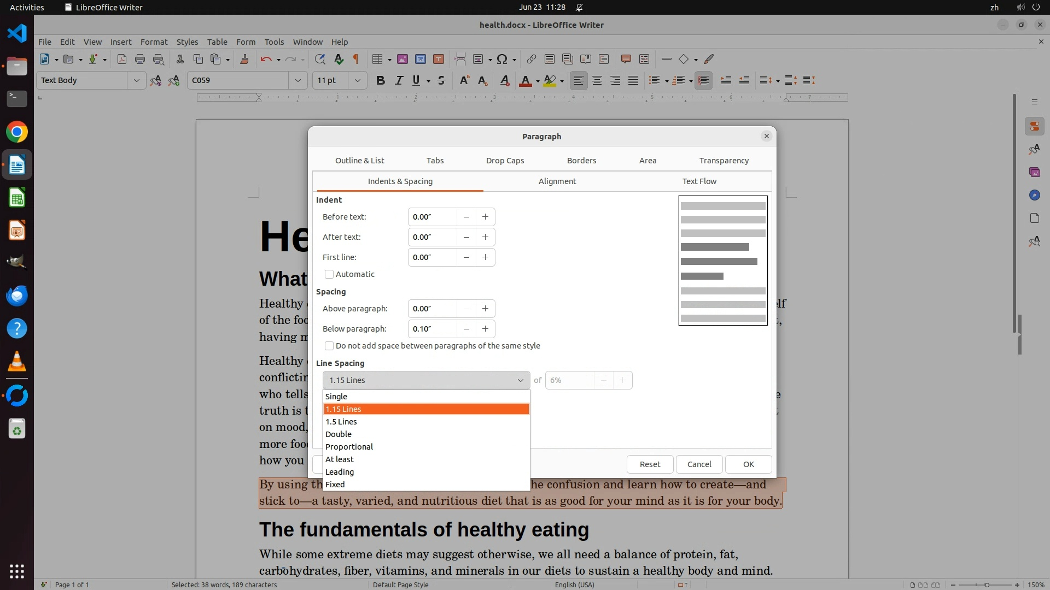This screenshot has width=1050, height=590.
Task: Click the zoom slider in status bar
Action: pos(986,585)
